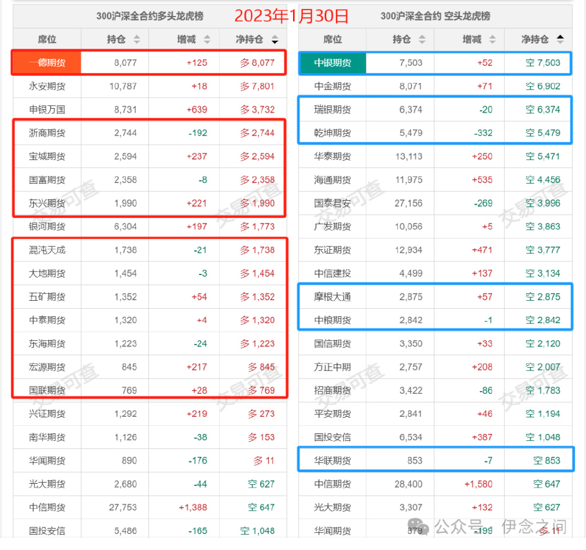
Task: Click long table 中信期货 change +1,388
Action: coord(193,508)
